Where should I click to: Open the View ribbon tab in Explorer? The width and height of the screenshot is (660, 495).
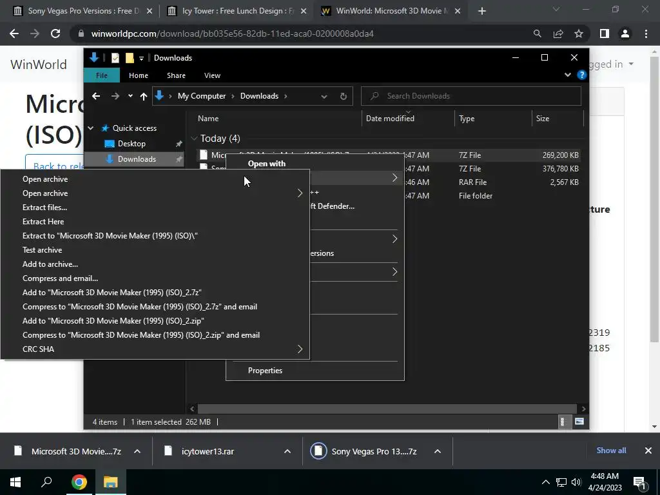212,75
